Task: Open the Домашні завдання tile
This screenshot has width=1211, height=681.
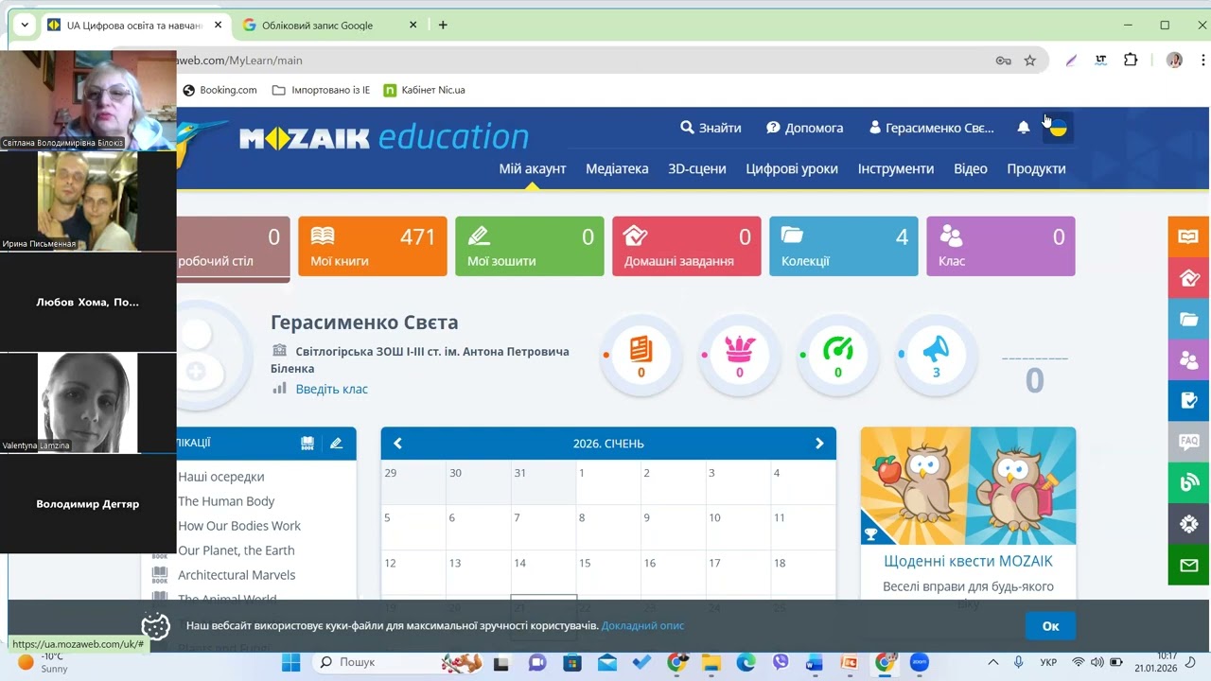Action: point(687,247)
